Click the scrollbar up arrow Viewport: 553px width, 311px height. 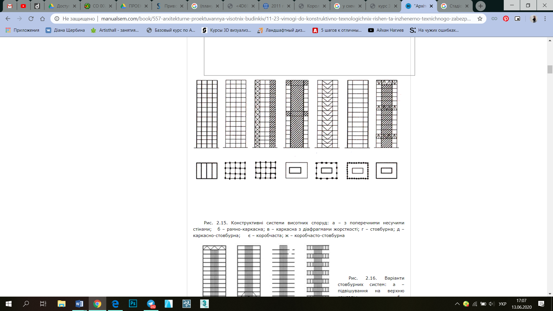[550, 40]
